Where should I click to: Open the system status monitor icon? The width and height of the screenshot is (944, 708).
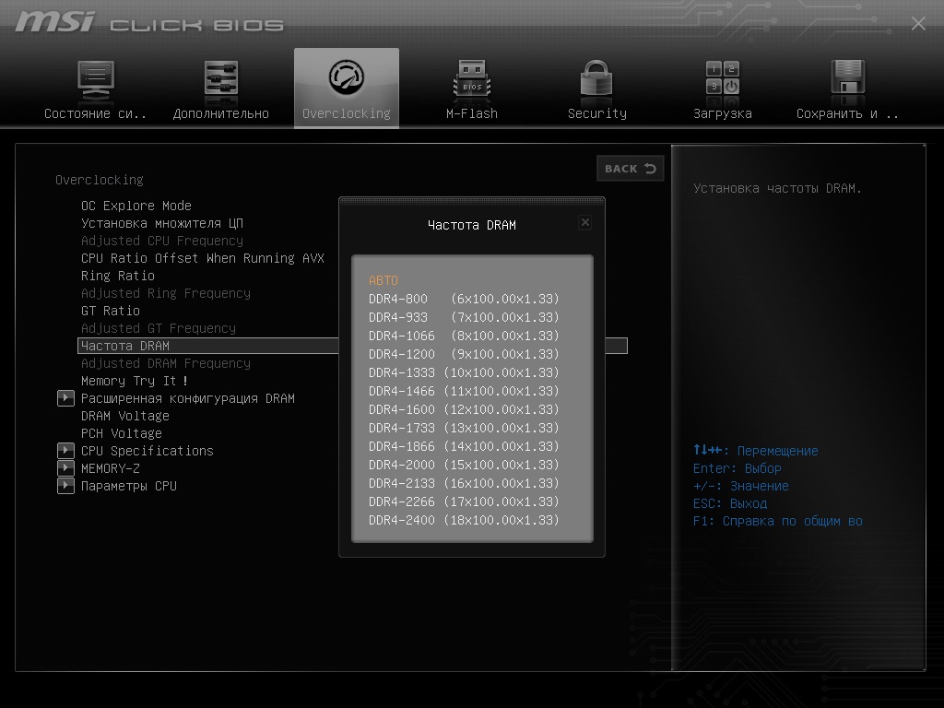96,79
